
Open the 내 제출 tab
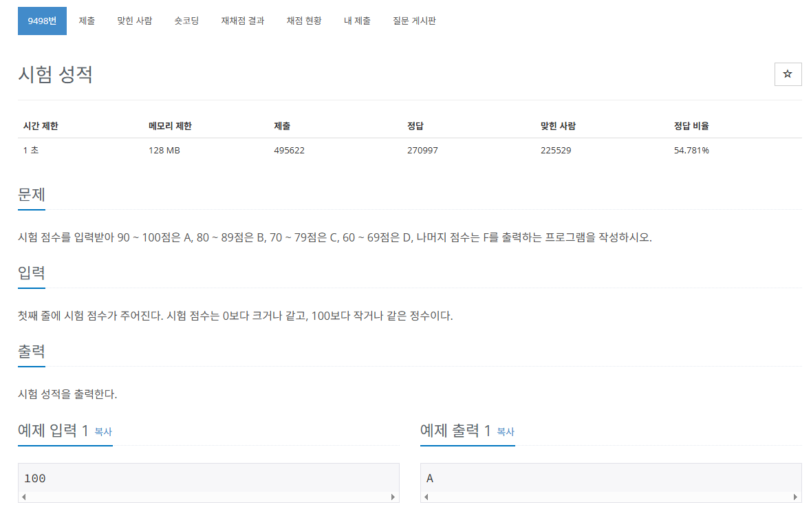coord(358,21)
